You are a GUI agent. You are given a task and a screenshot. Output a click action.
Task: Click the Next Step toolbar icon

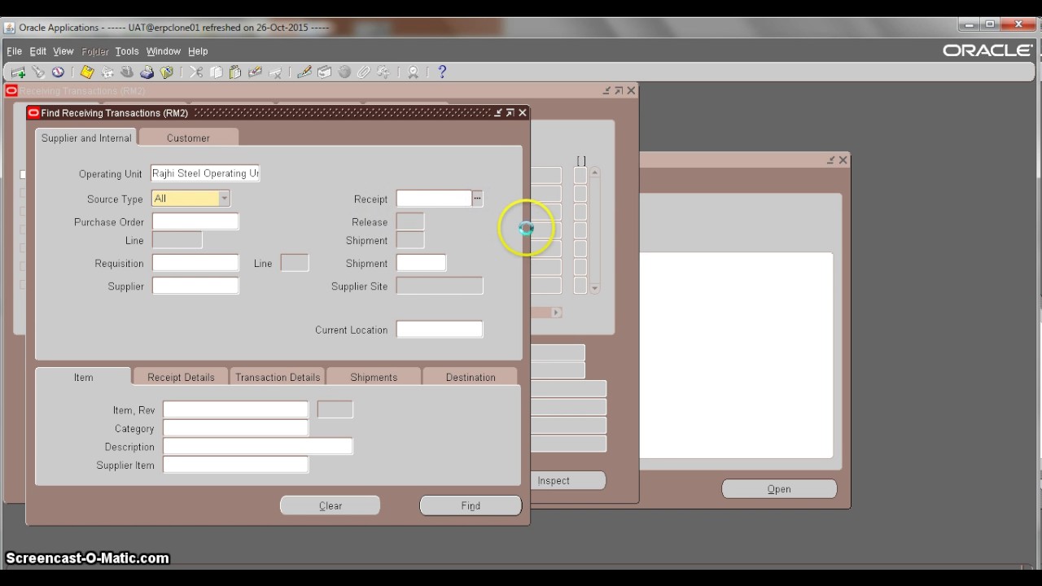(107, 72)
